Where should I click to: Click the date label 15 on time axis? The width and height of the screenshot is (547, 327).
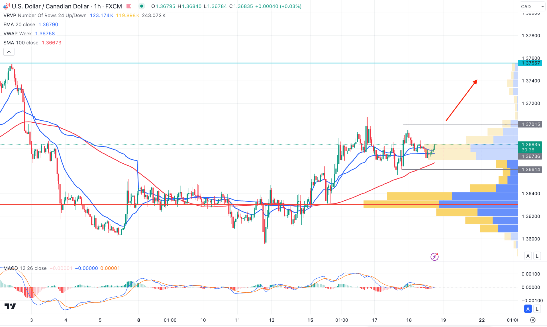click(310, 320)
